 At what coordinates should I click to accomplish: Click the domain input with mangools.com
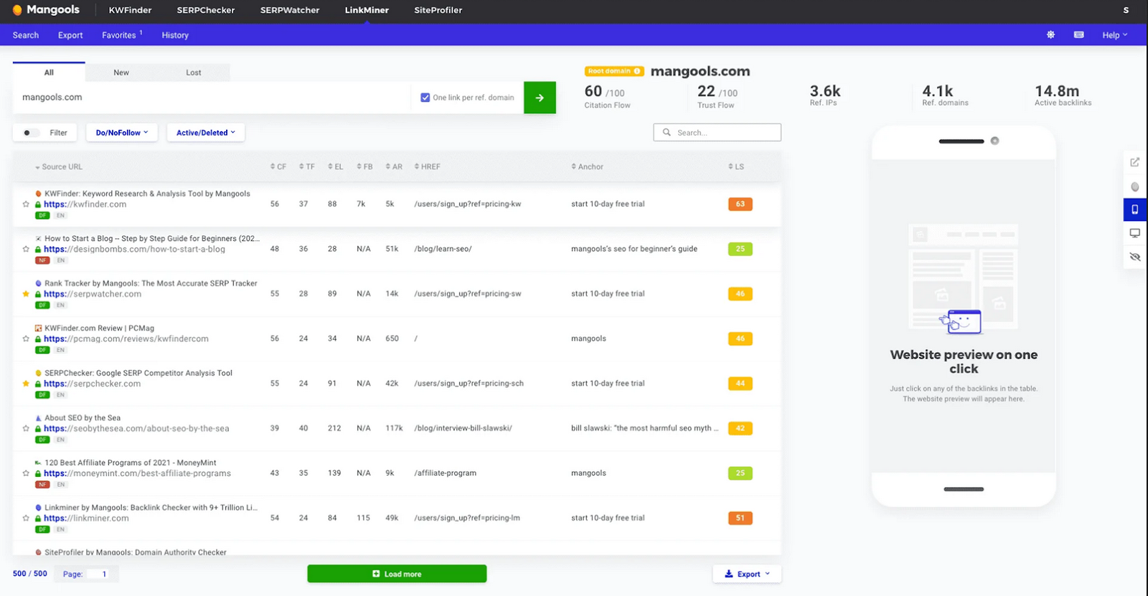[212, 98]
